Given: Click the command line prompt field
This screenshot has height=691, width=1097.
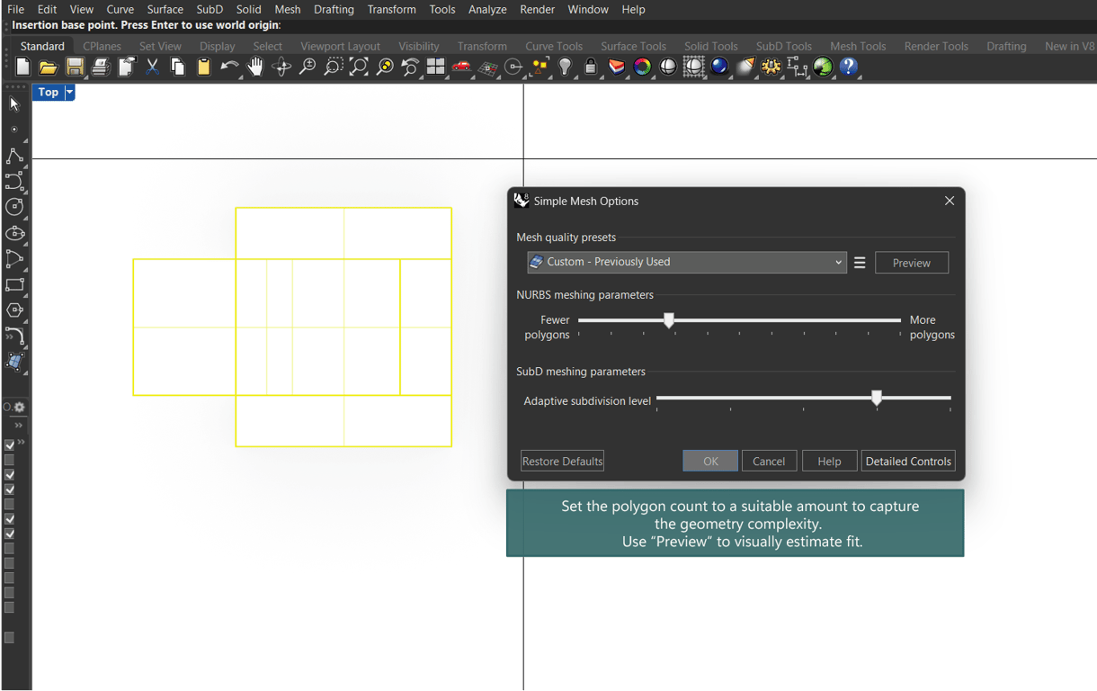Looking at the screenshot, I should [x=548, y=25].
